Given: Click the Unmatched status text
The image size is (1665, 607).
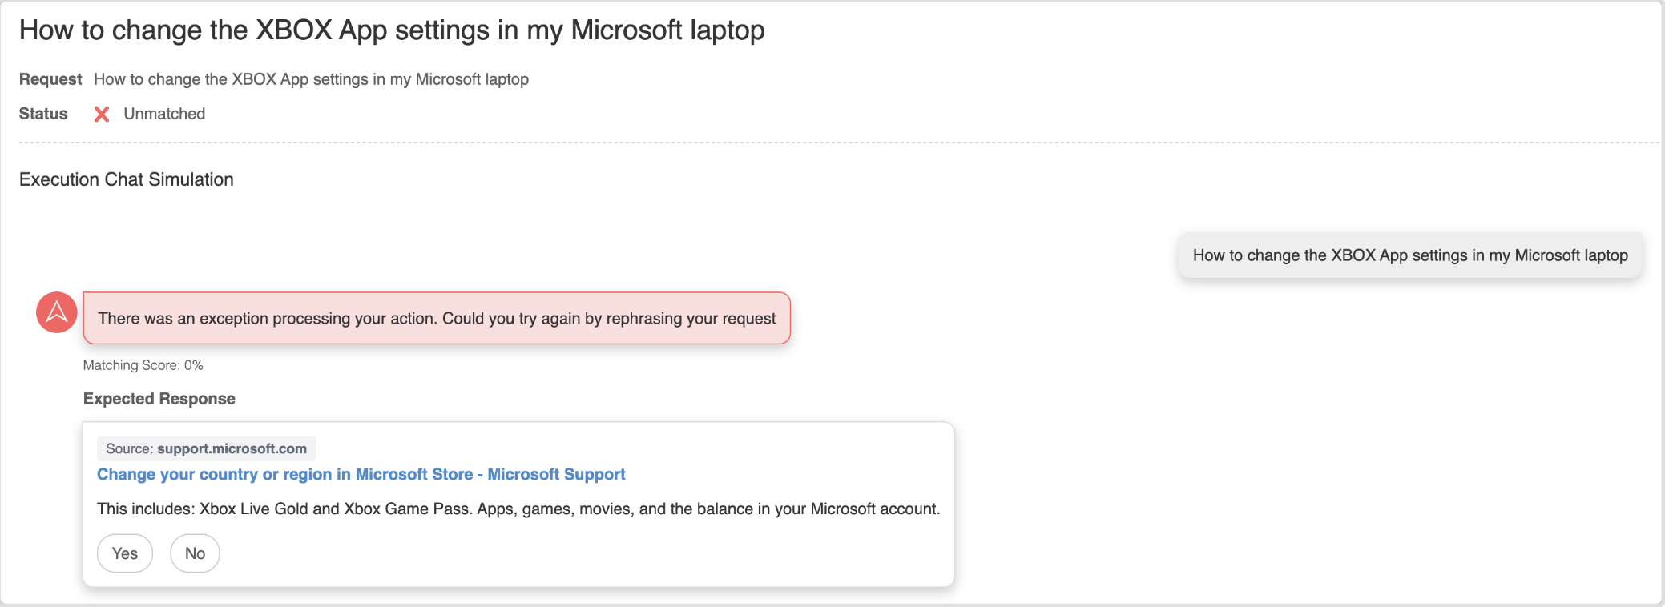Looking at the screenshot, I should click(x=164, y=114).
